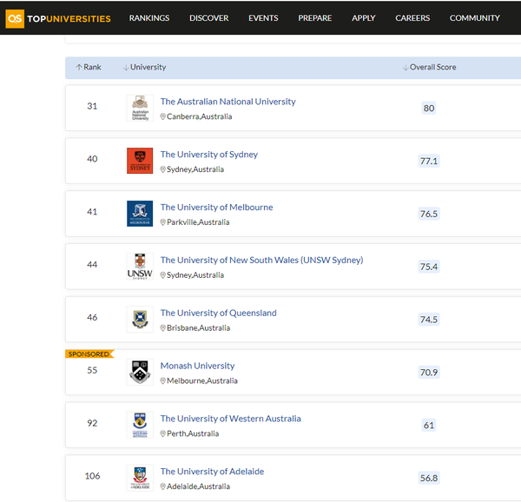
Task: Click overall score 70.9
Action: click(x=429, y=373)
